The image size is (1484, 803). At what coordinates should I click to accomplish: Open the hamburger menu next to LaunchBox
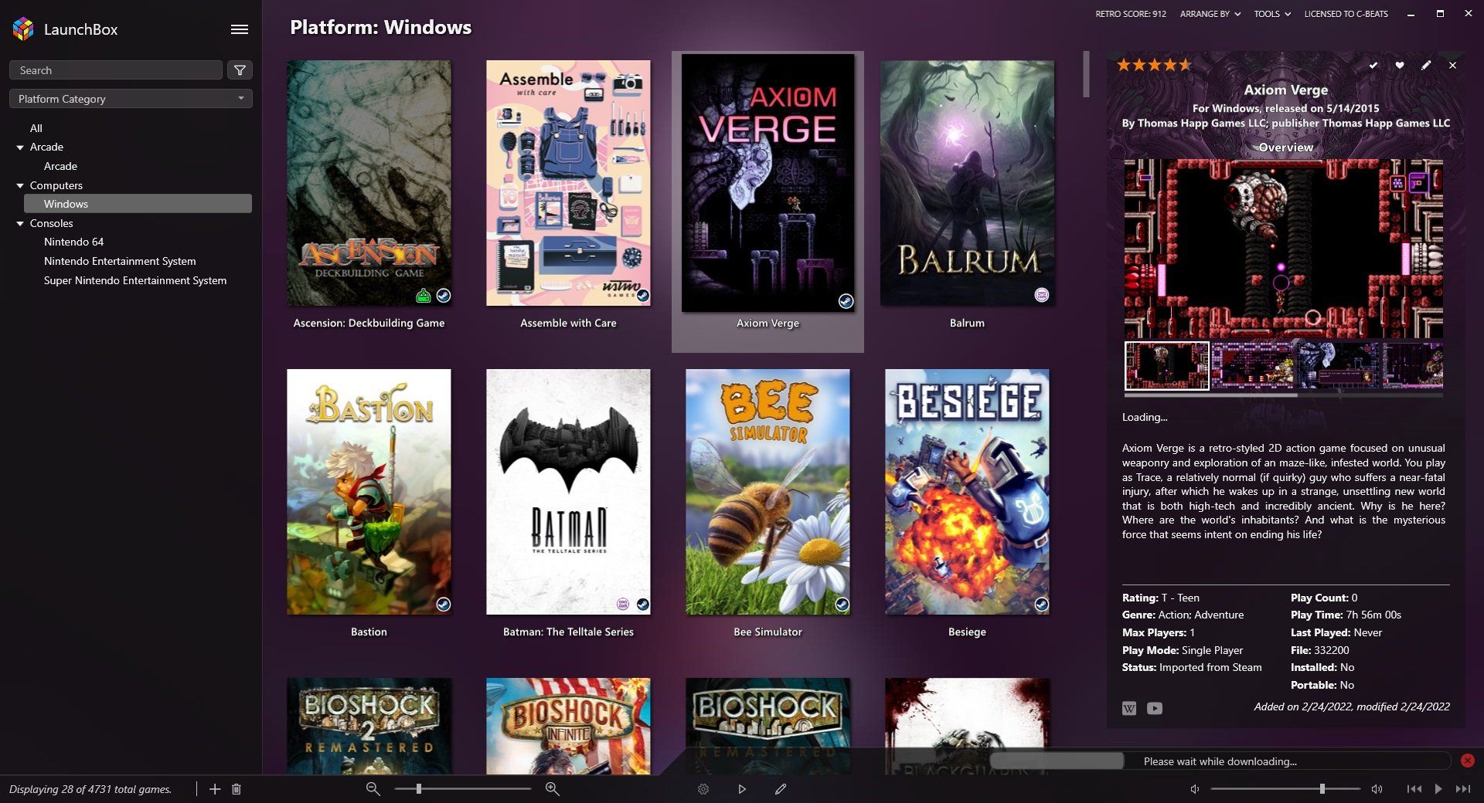point(240,29)
